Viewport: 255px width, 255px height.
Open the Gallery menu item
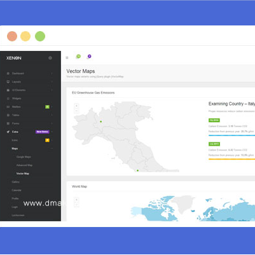point(16,182)
